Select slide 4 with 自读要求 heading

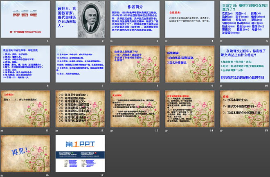(x=190, y=19)
